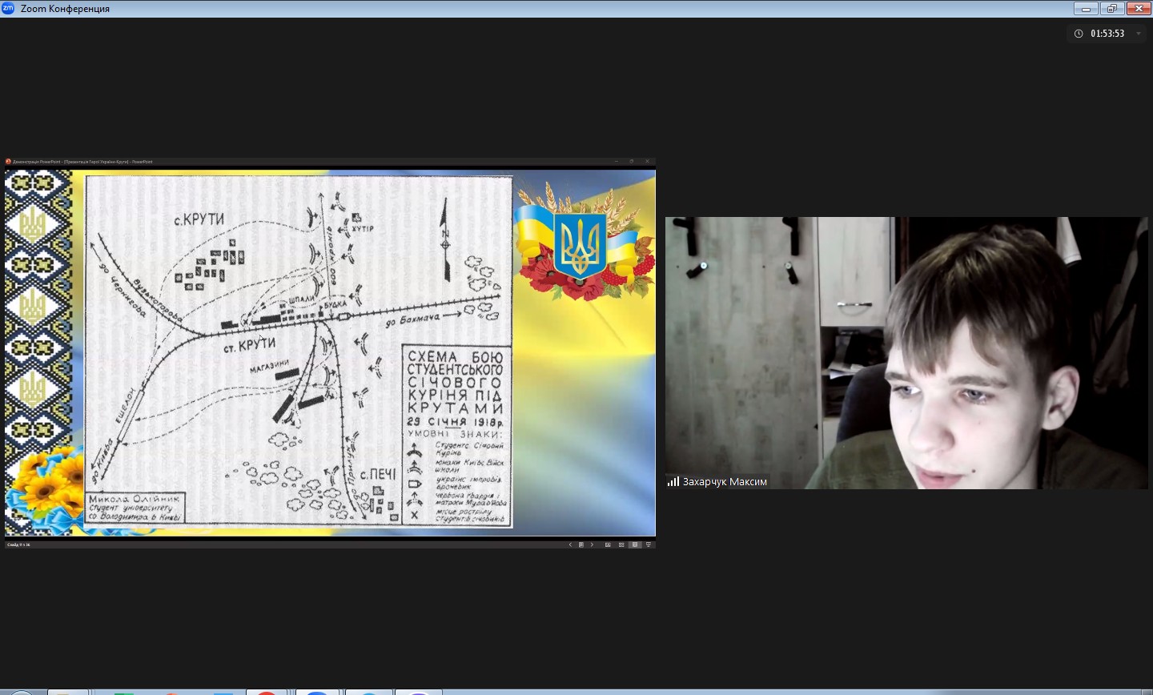The image size is (1153, 695).
Task: Click the participant's webcam video tile
Action: tap(906, 352)
